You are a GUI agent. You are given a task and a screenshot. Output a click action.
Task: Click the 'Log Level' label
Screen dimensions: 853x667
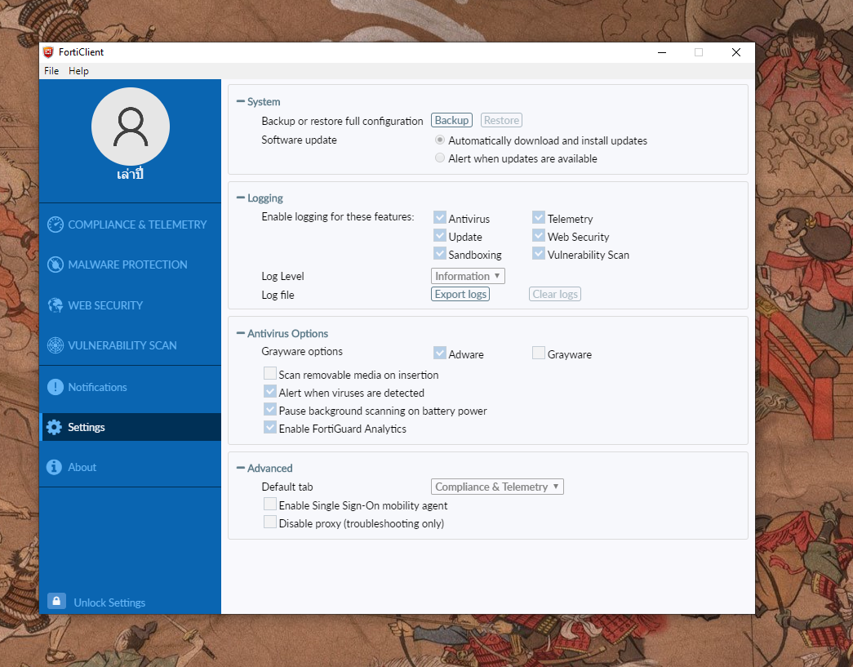point(282,276)
